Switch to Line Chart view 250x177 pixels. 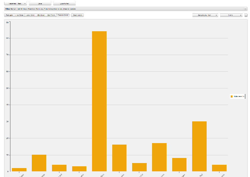pos(20,15)
